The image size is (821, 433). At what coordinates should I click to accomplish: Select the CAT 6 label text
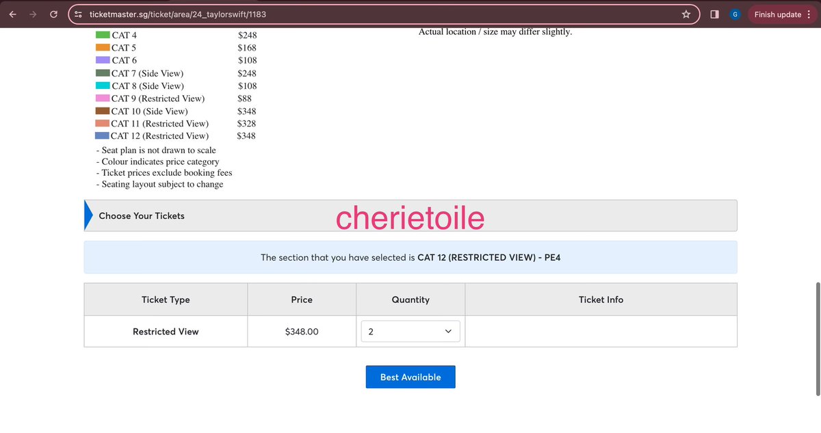125,60
